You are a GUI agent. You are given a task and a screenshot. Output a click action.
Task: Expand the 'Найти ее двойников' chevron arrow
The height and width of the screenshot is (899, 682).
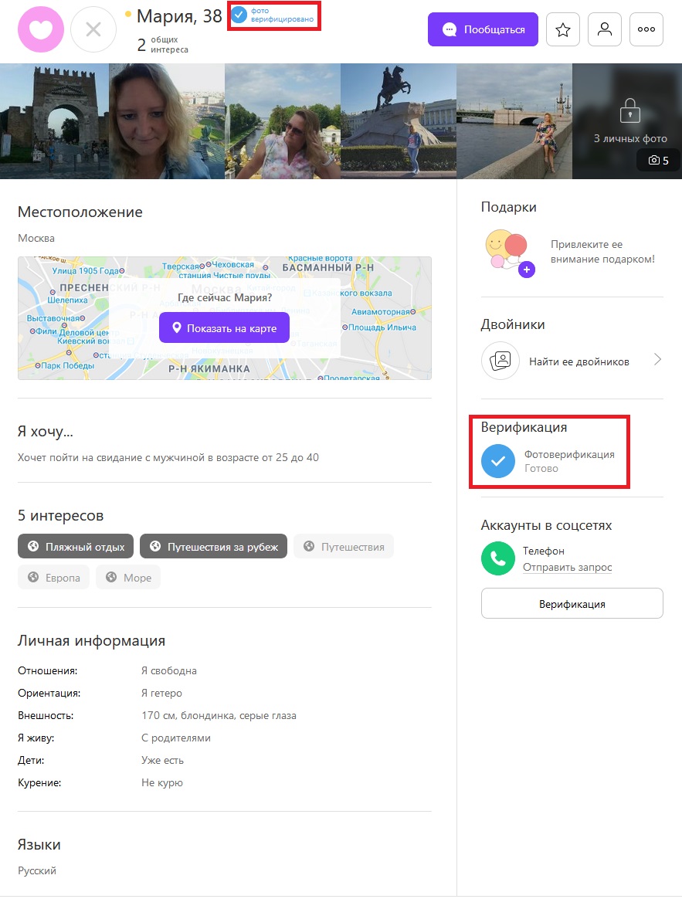[x=657, y=360]
